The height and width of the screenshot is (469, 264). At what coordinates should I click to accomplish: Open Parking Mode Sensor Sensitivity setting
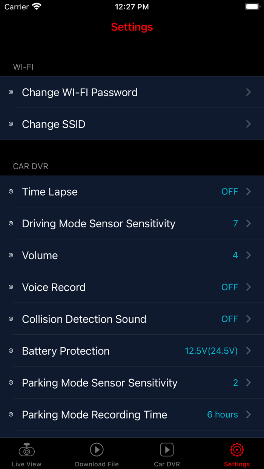pyautogui.click(x=132, y=383)
